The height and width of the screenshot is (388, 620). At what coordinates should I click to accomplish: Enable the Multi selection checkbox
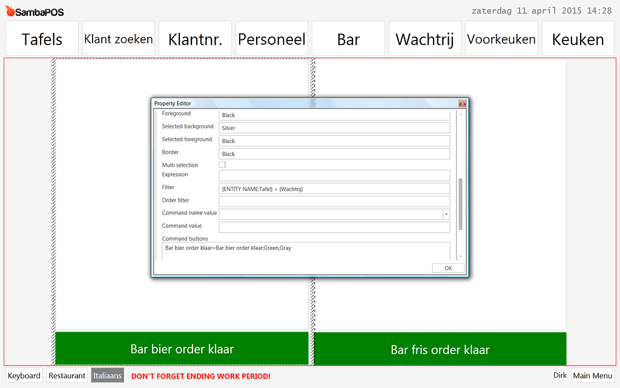click(x=222, y=164)
